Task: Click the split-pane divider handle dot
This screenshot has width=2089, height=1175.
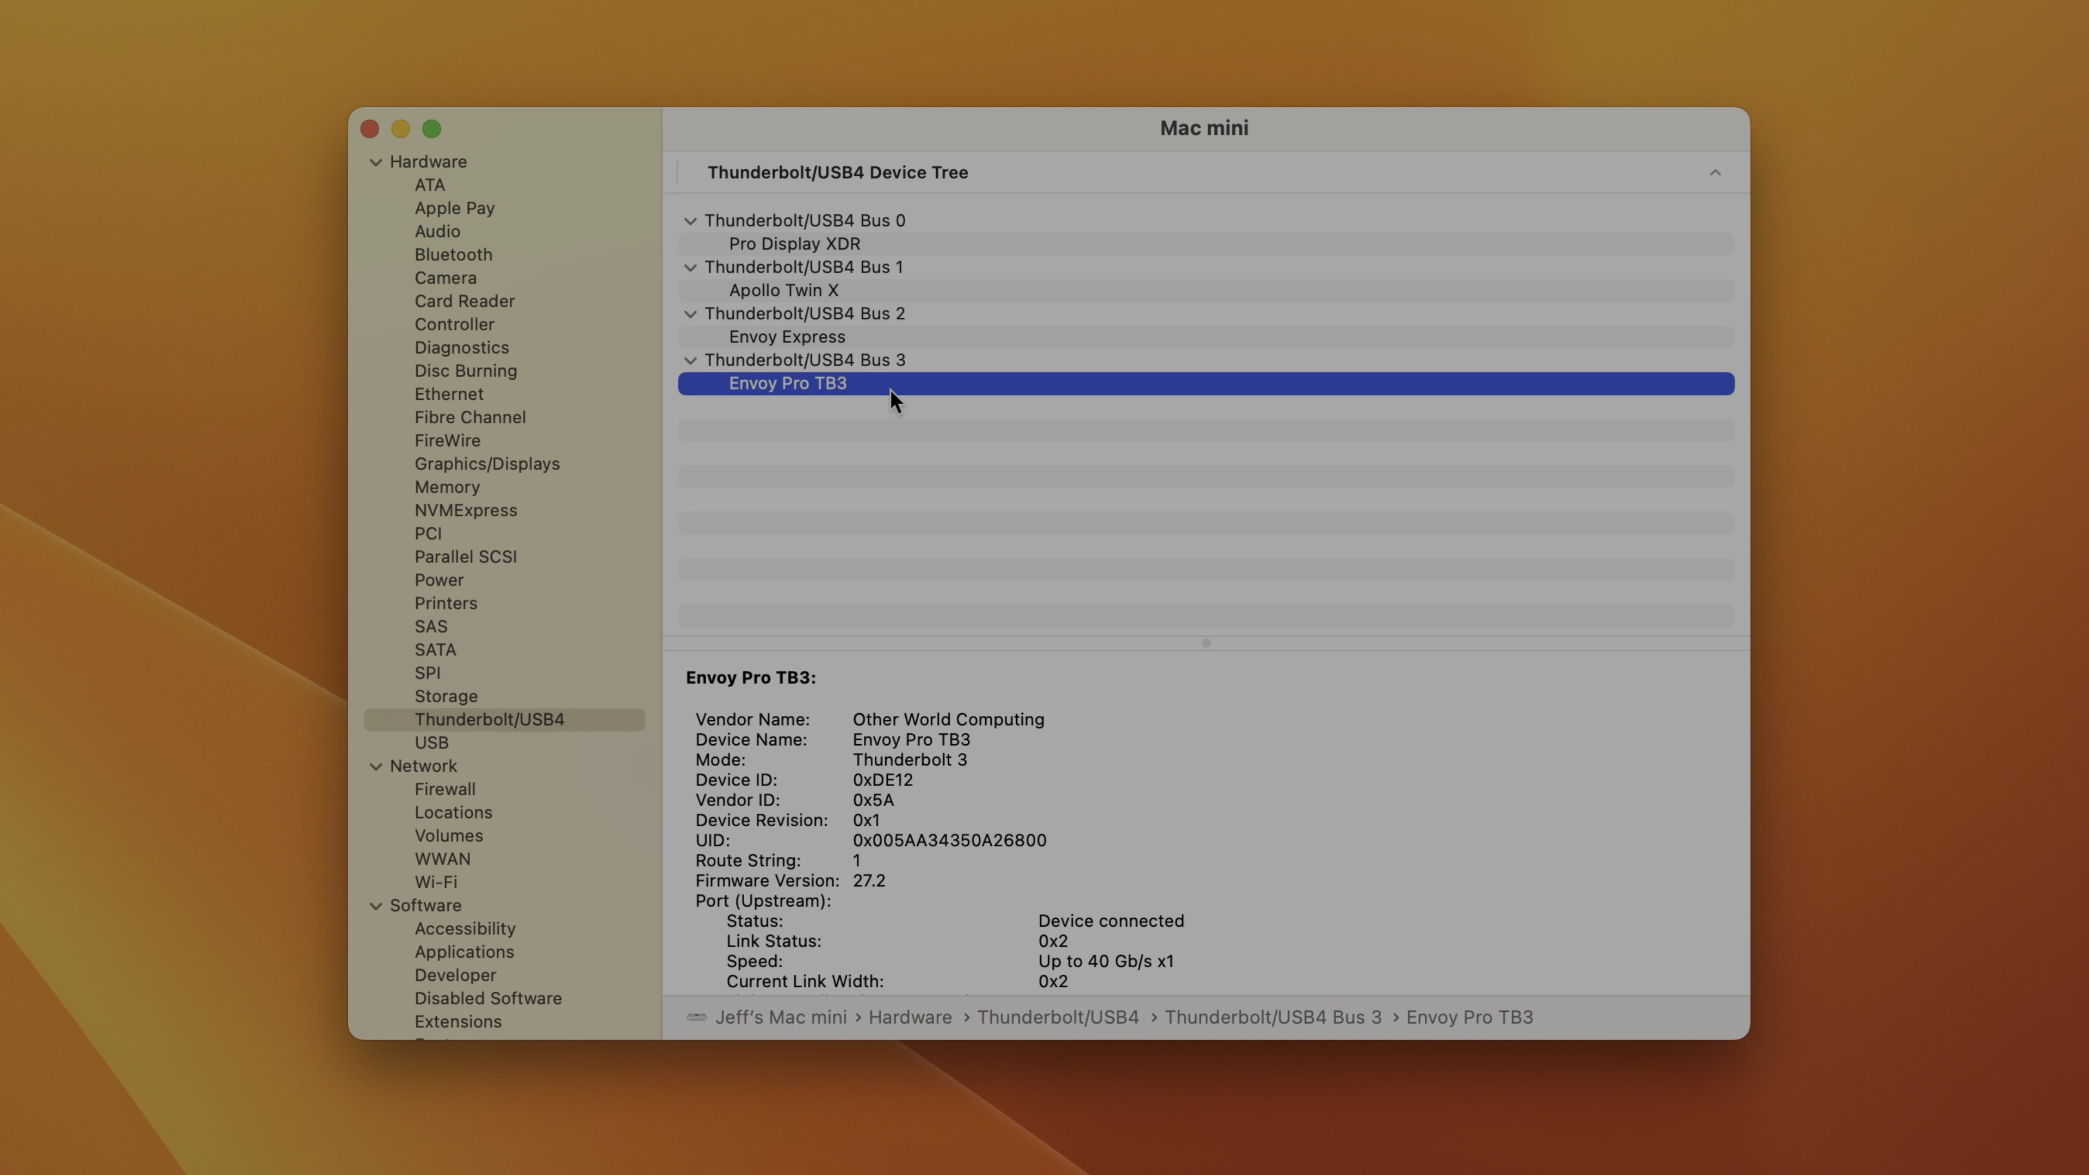Action: 1206,643
